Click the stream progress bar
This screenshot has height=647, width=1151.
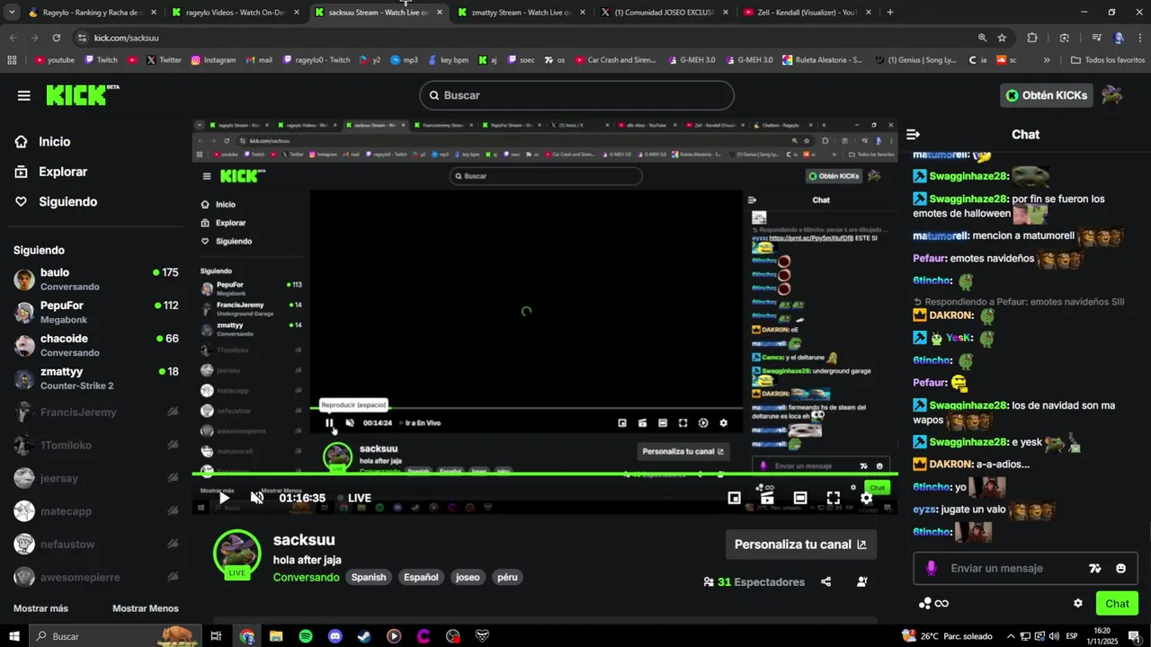click(544, 474)
